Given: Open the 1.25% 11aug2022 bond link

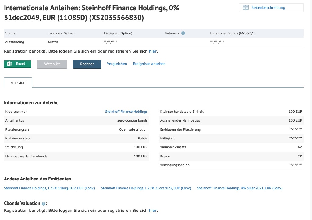Looking at the screenshot, I should 49,188.
